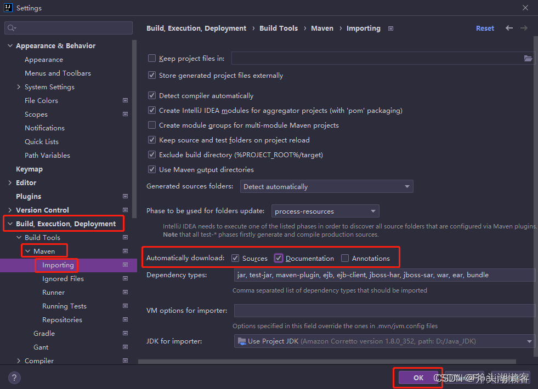Click Maven breadcrumb in header
The width and height of the screenshot is (538, 389).
click(x=322, y=28)
